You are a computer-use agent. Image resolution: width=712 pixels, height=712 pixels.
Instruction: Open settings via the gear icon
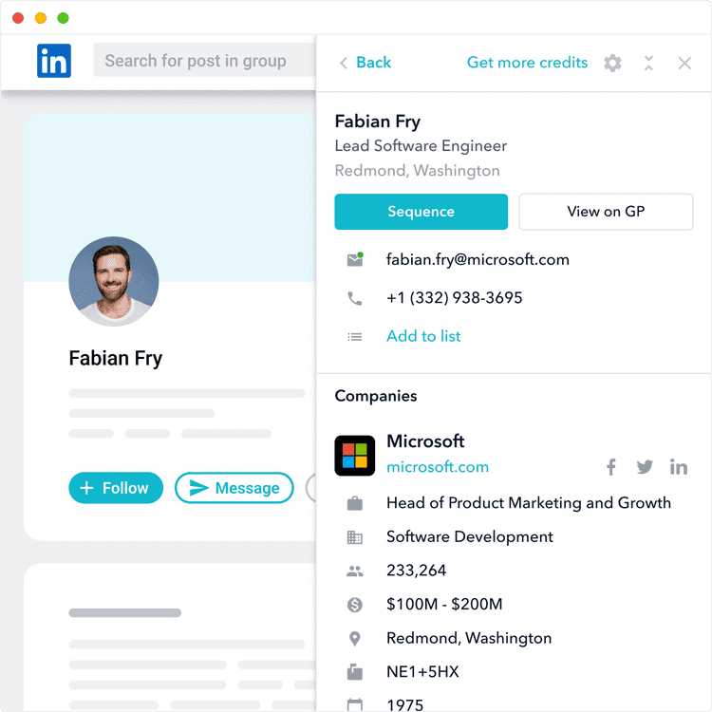click(612, 63)
